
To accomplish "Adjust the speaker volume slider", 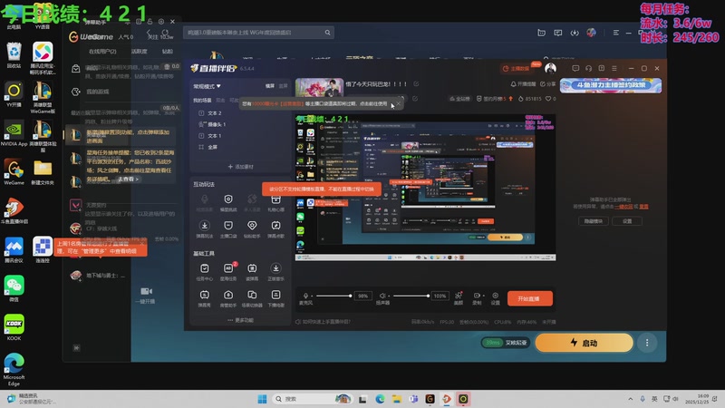I will pos(411,296).
